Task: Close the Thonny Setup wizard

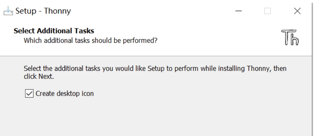Action: click(297, 12)
